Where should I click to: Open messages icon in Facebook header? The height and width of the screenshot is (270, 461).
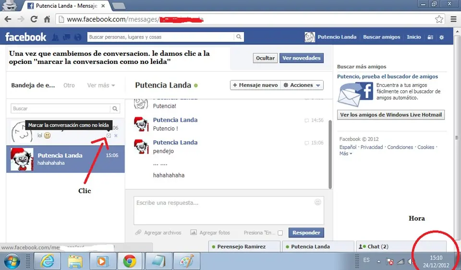tap(67, 37)
